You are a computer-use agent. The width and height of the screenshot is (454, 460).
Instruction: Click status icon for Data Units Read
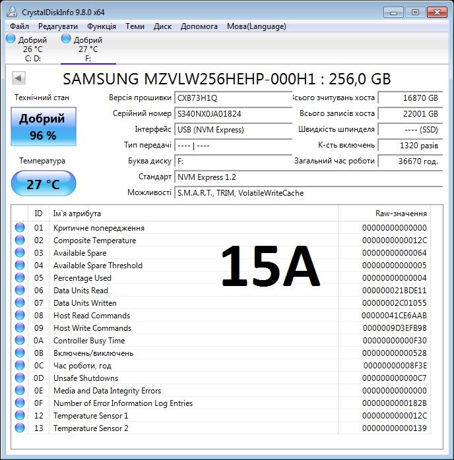coord(20,290)
